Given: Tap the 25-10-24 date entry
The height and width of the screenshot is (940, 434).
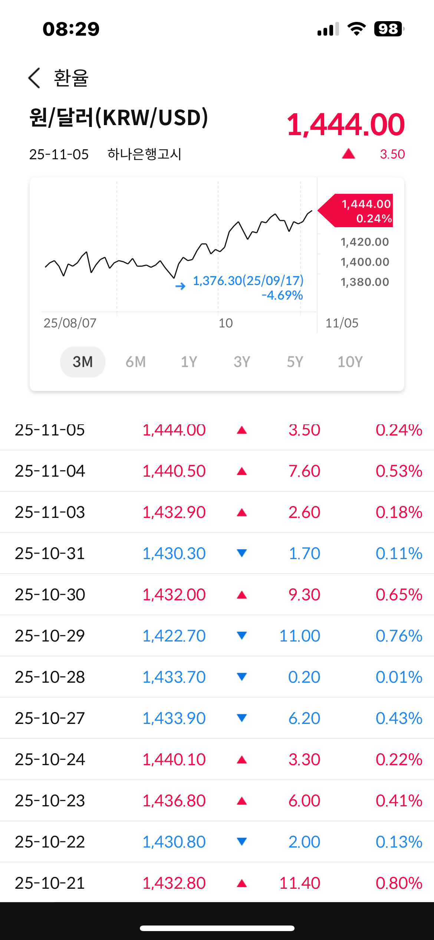Looking at the screenshot, I should [50, 760].
